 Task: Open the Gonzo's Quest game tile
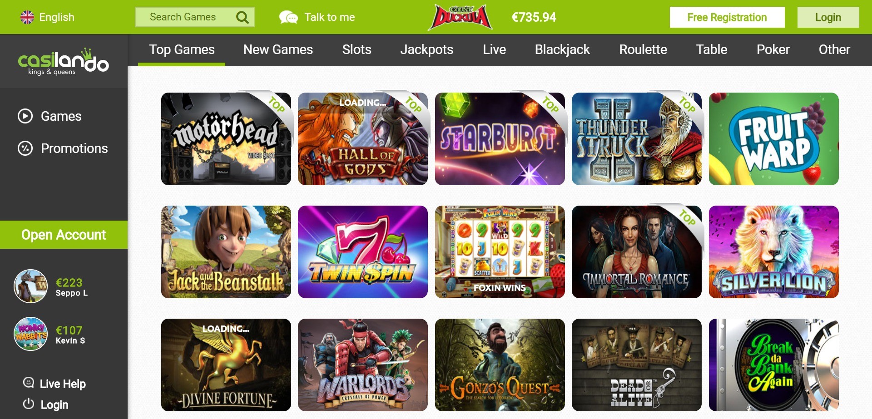500,365
